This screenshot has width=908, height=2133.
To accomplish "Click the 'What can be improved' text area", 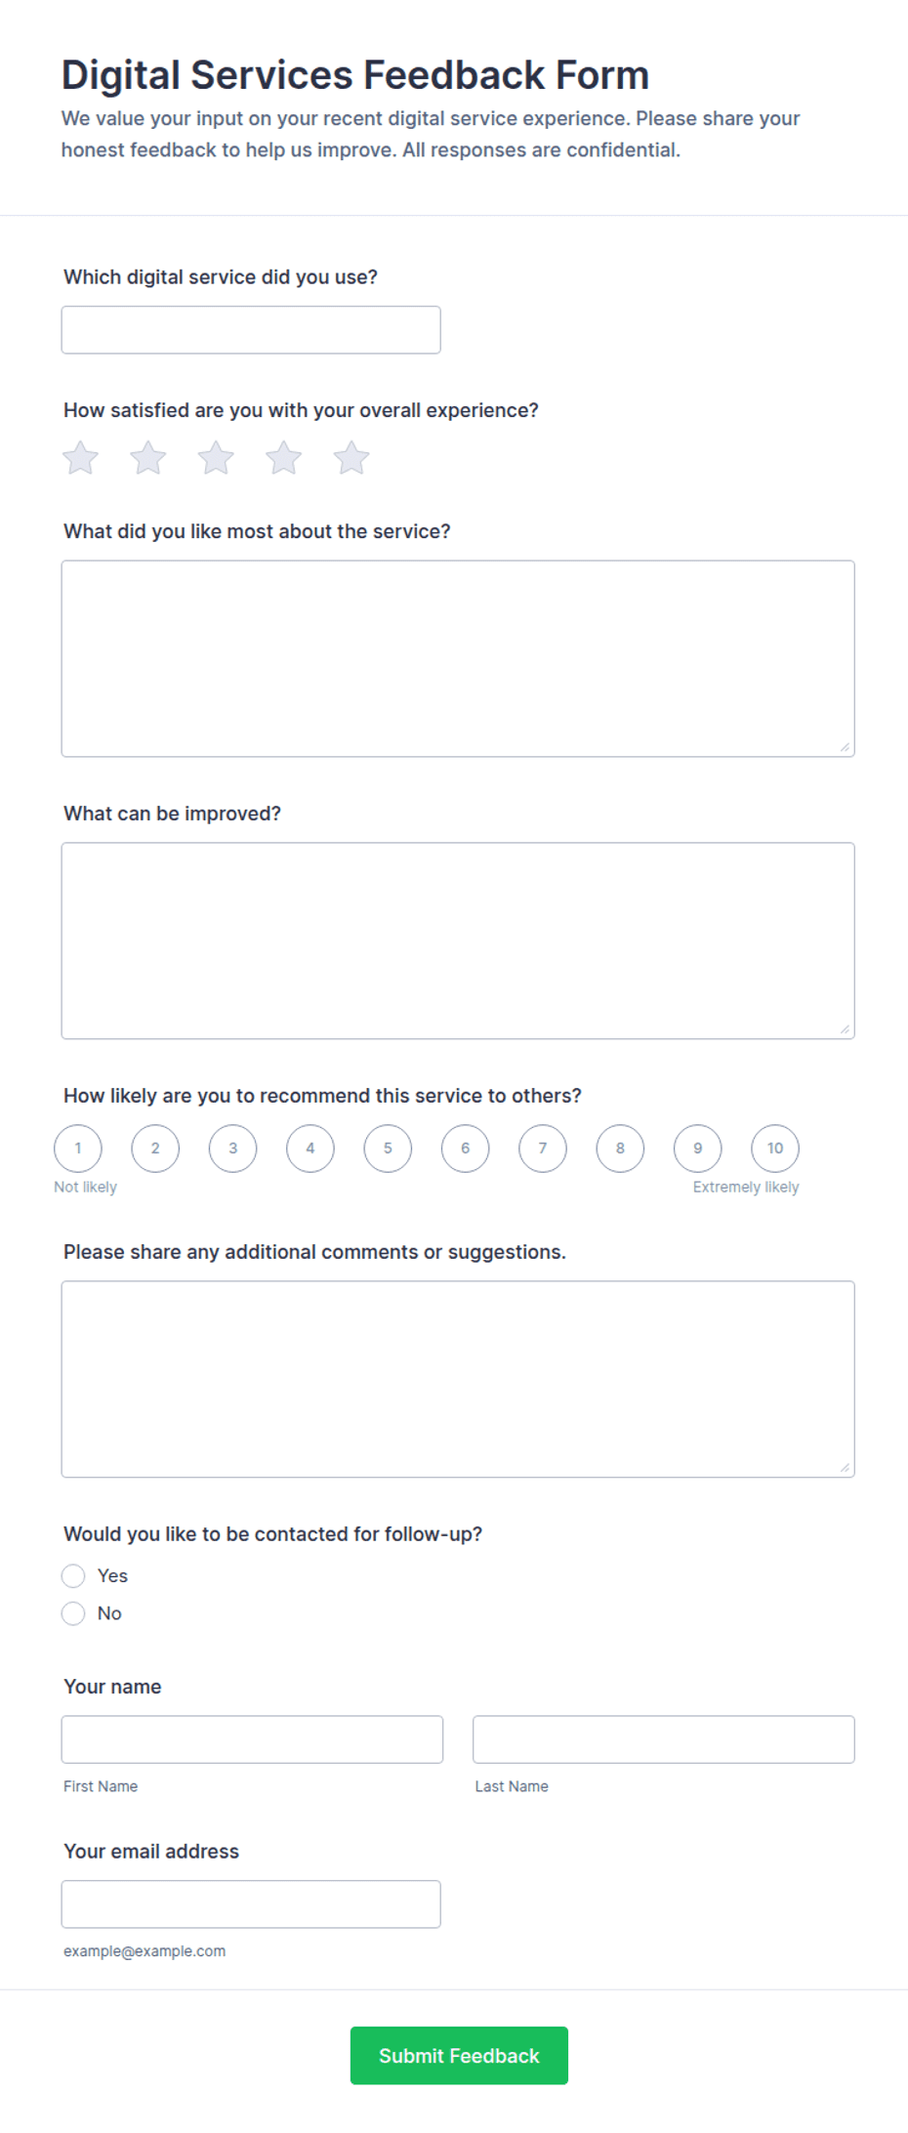I will click(x=458, y=941).
